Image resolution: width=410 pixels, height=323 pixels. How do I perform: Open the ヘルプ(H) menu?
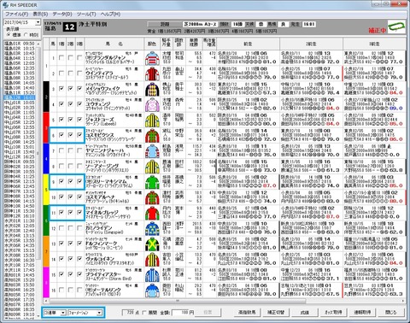pos(110,14)
